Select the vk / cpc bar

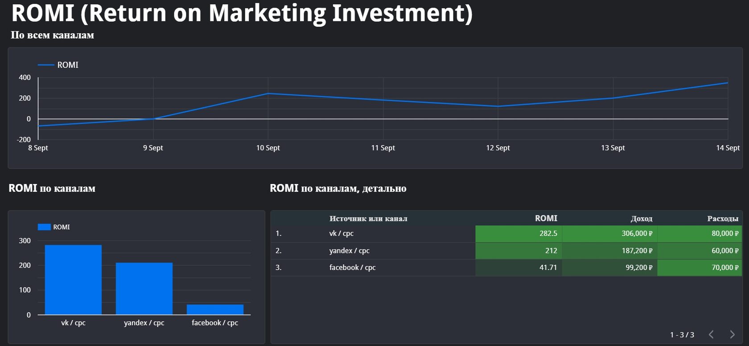pyautogui.click(x=73, y=280)
